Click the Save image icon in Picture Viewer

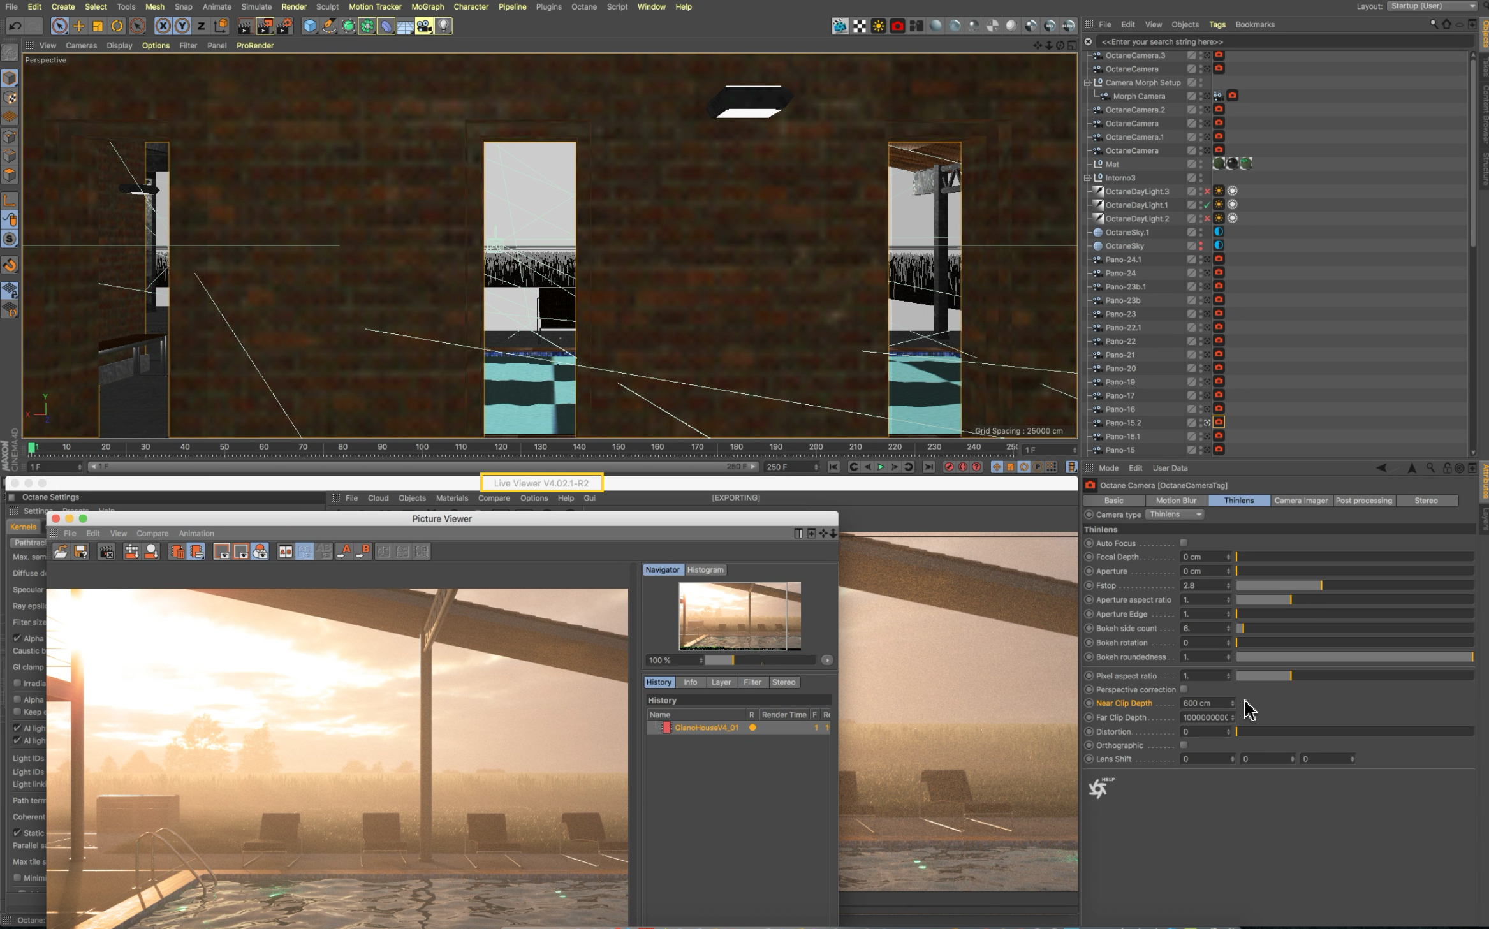coord(81,552)
